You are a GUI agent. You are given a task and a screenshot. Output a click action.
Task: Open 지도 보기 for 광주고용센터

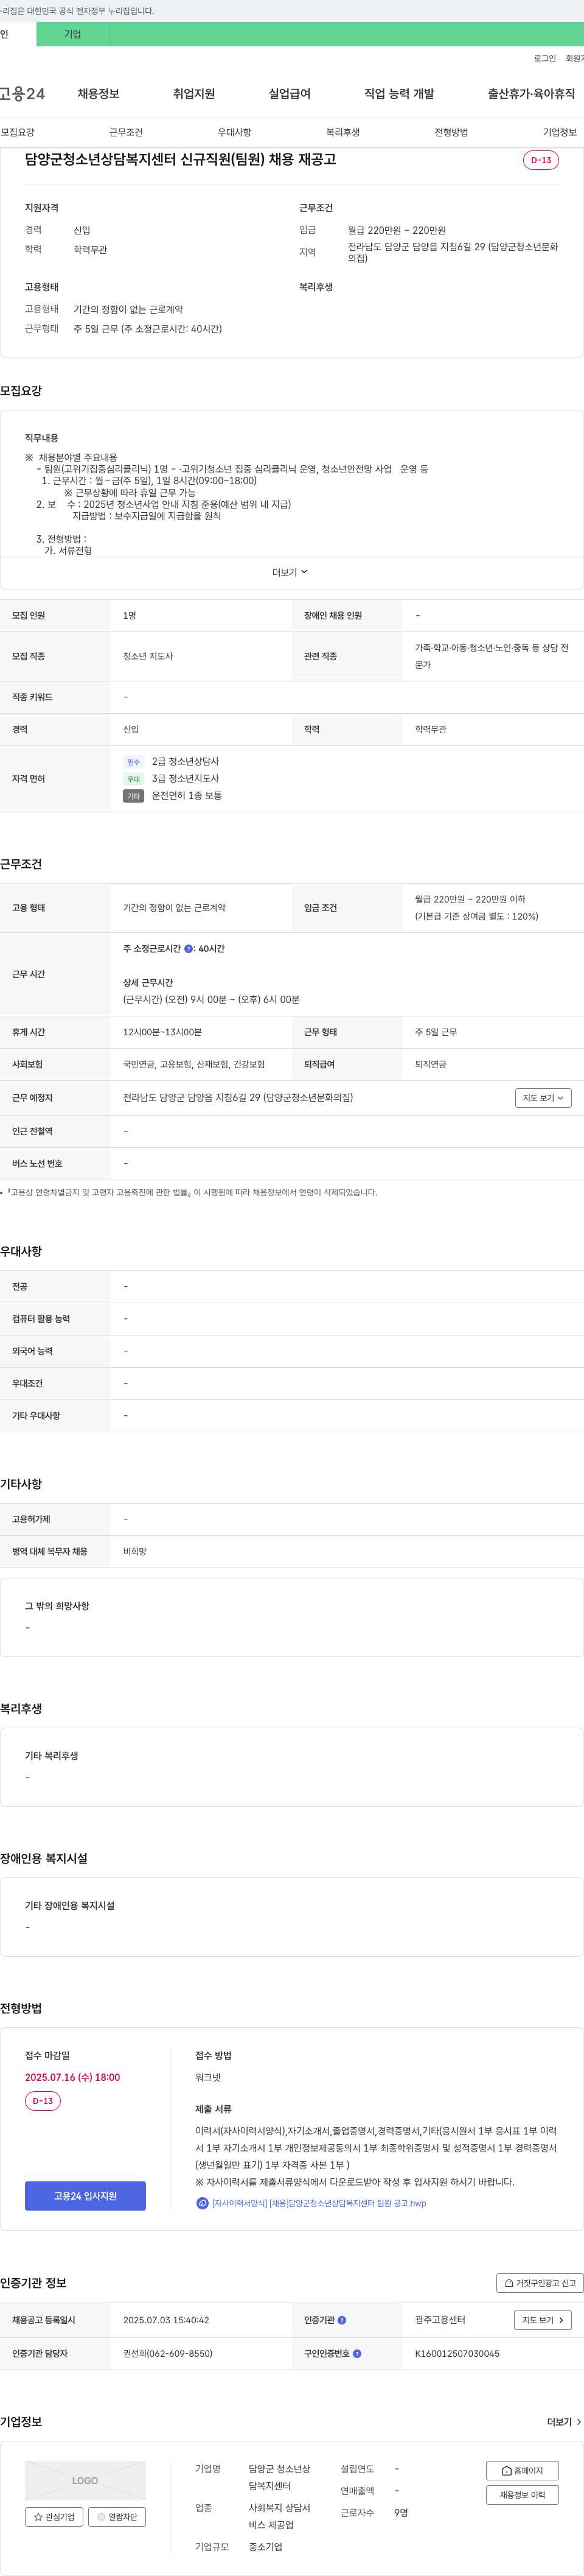tap(543, 2320)
